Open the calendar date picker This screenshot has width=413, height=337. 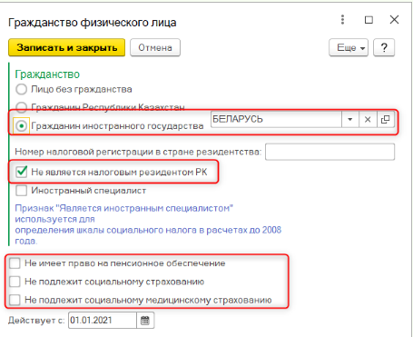[145, 321]
